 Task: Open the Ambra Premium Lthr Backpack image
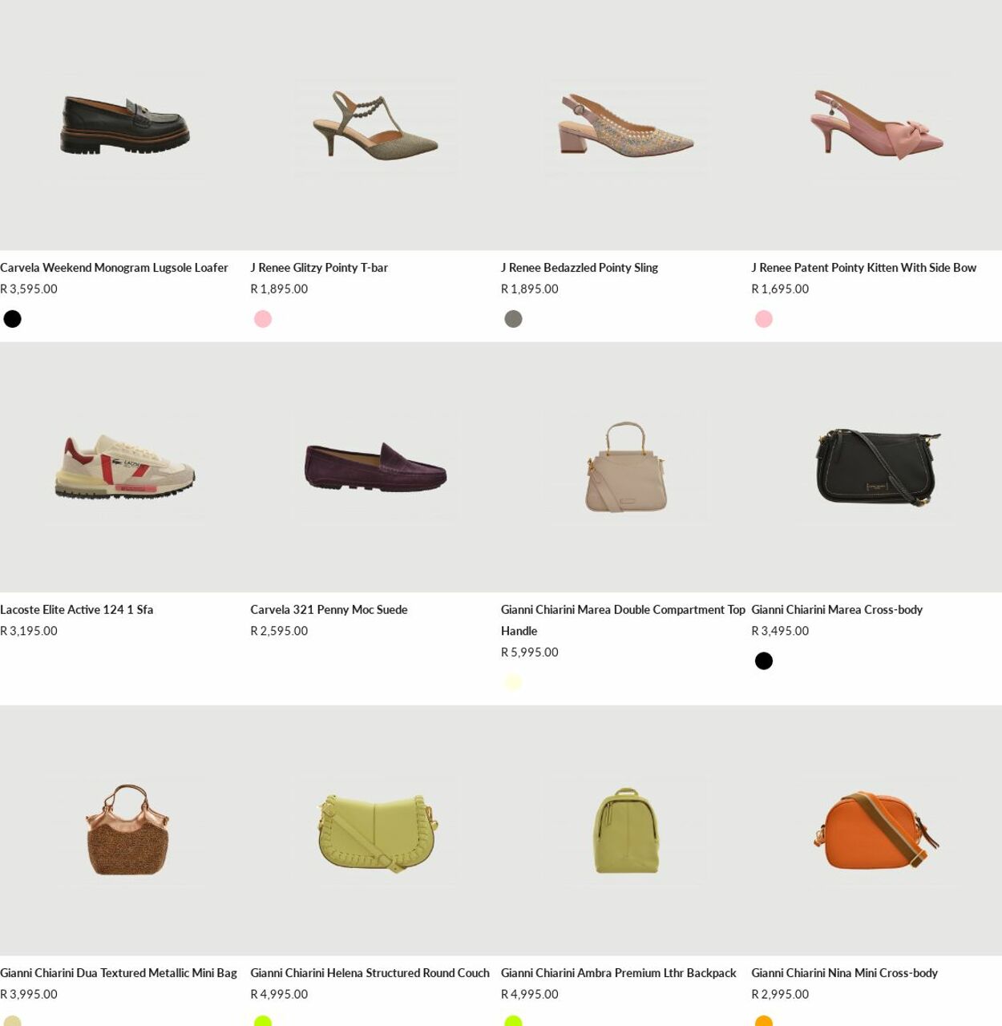tap(626, 830)
